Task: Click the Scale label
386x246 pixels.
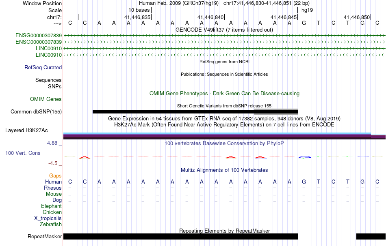Action: (x=55, y=11)
